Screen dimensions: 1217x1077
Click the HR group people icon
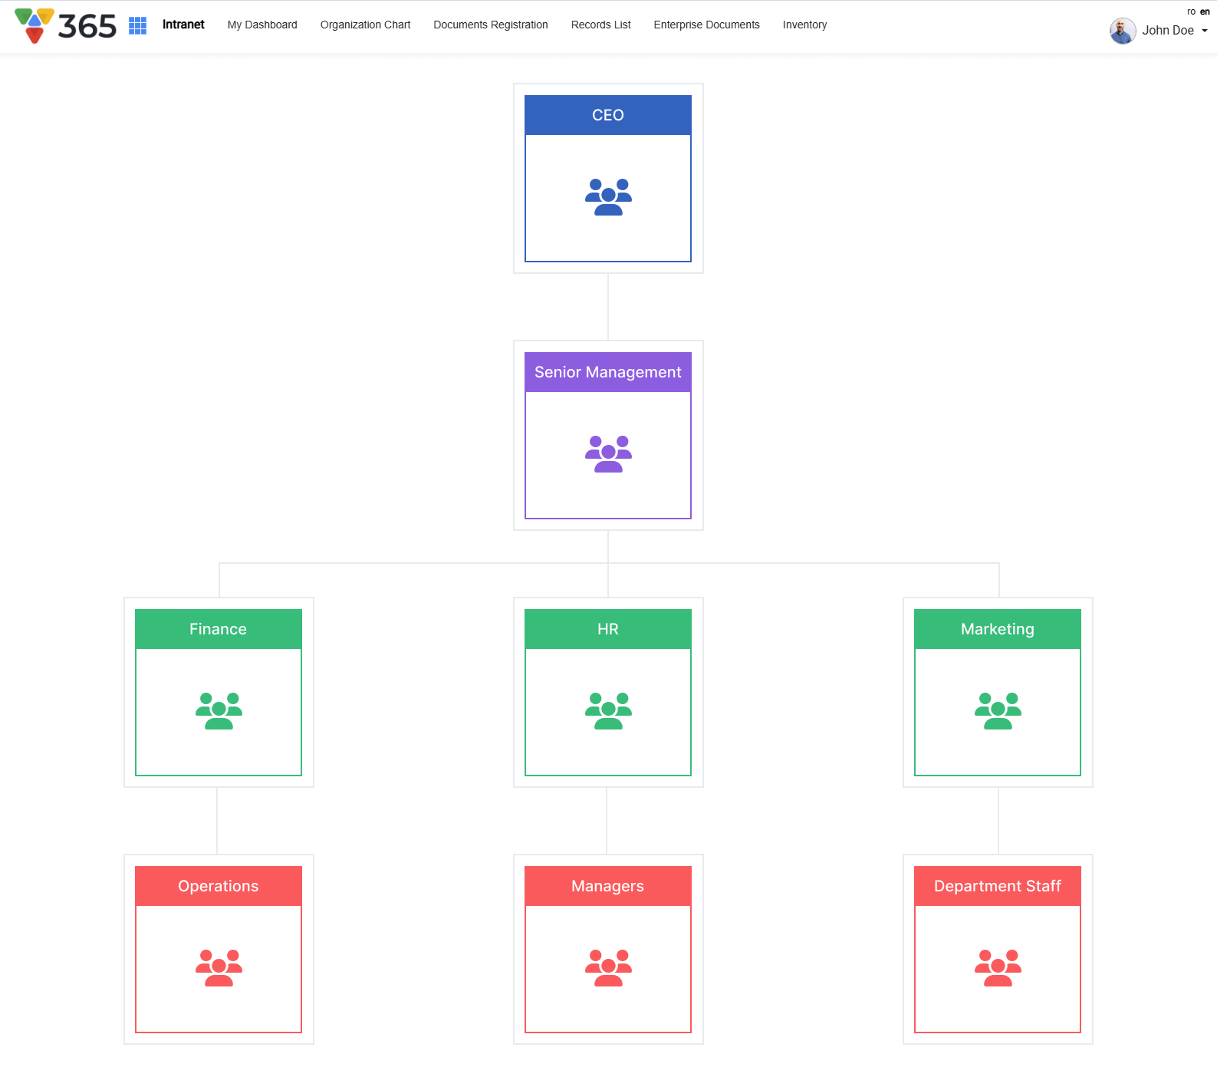608,711
